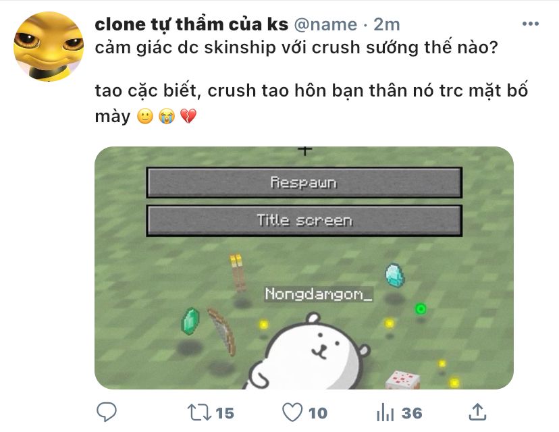Click the Title screen button in image

pos(304,220)
